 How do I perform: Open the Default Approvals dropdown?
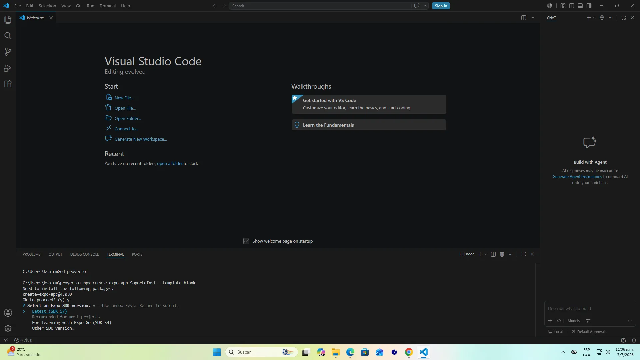589,332
